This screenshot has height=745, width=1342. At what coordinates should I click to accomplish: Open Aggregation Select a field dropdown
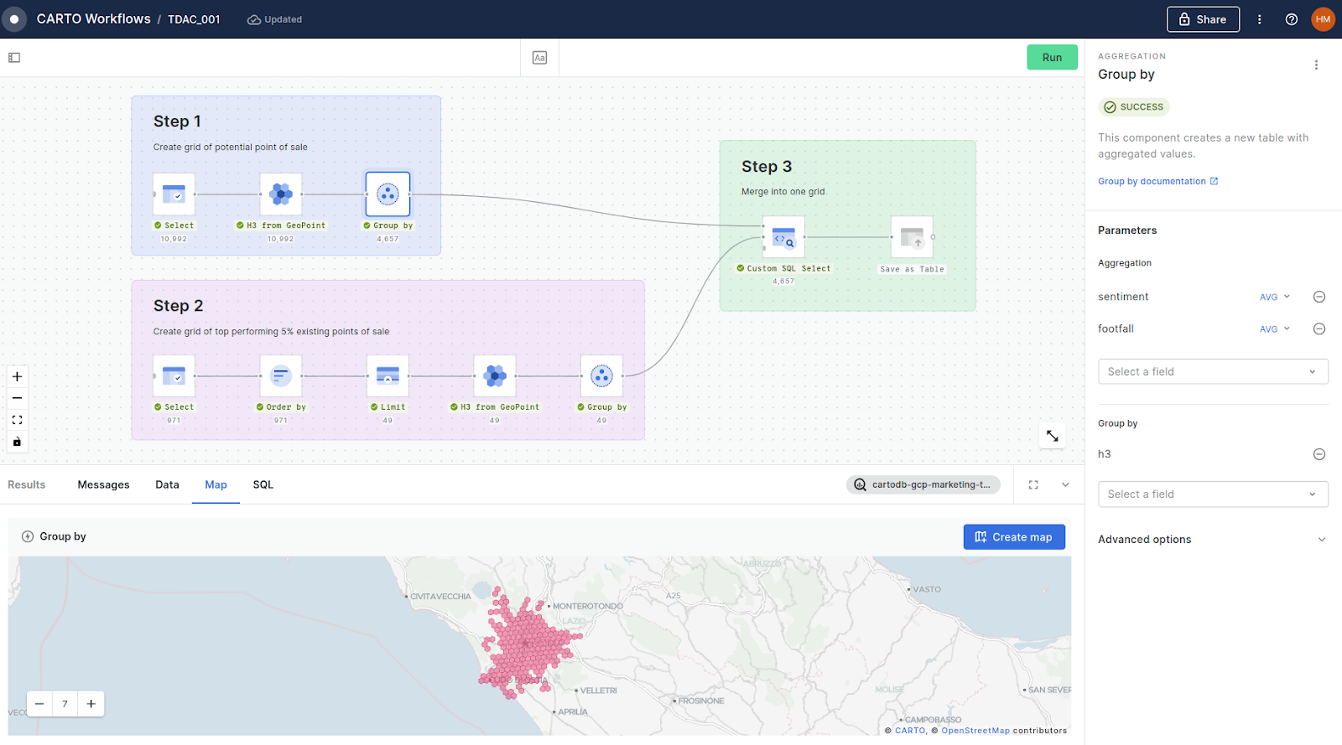(x=1213, y=371)
